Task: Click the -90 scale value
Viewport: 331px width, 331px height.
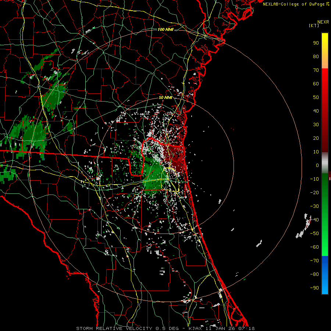Action: pyautogui.click(x=314, y=288)
